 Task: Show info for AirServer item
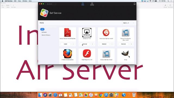point(92,44)
